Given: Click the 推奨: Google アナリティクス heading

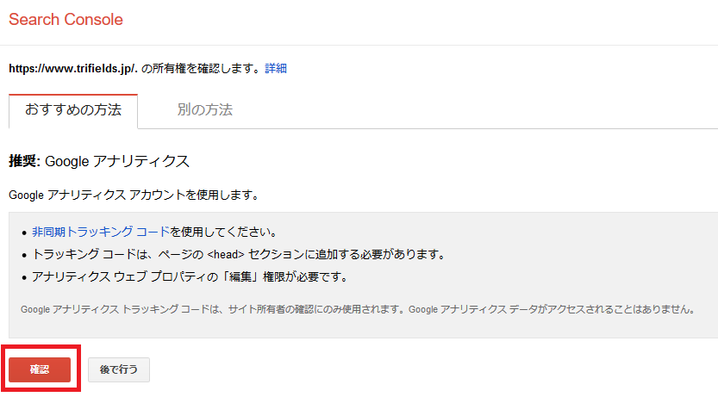Looking at the screenshot, I should click(x=99, y=161).
